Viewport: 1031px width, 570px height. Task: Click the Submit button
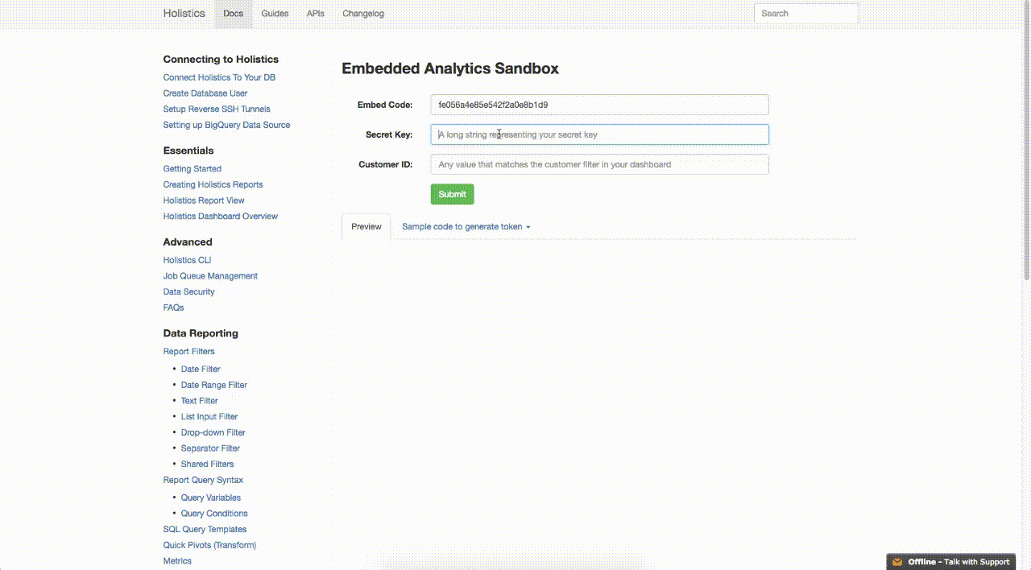pyautogui.click(x=452, y=194)
